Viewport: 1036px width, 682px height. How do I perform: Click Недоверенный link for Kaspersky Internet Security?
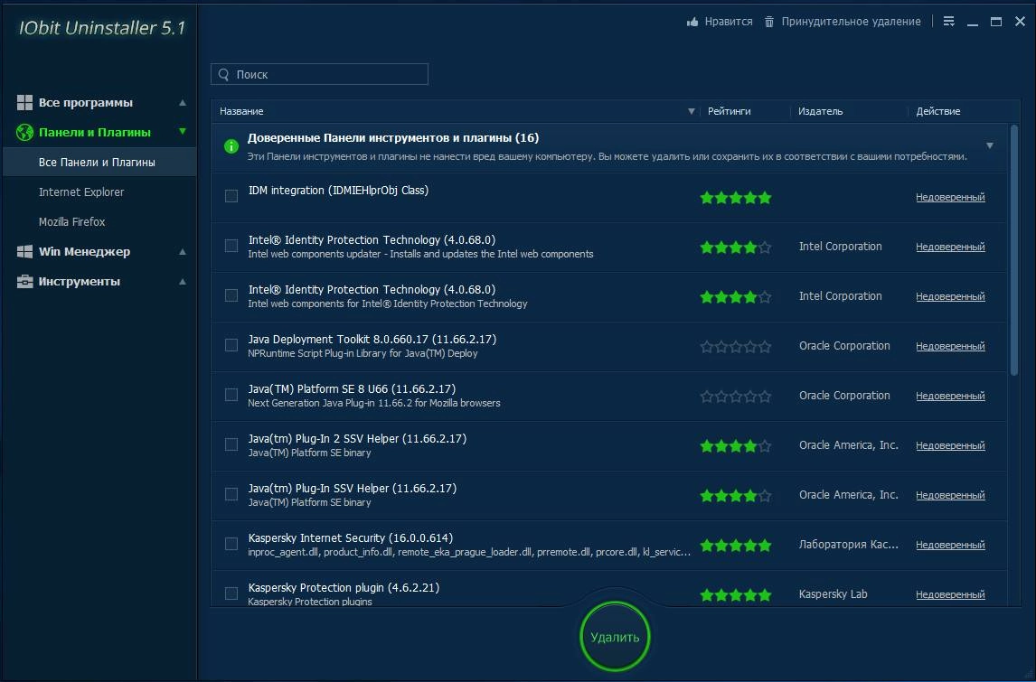[950, 546]
